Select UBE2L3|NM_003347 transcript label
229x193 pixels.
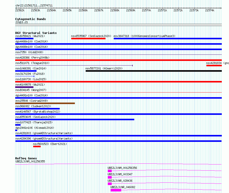120,174
